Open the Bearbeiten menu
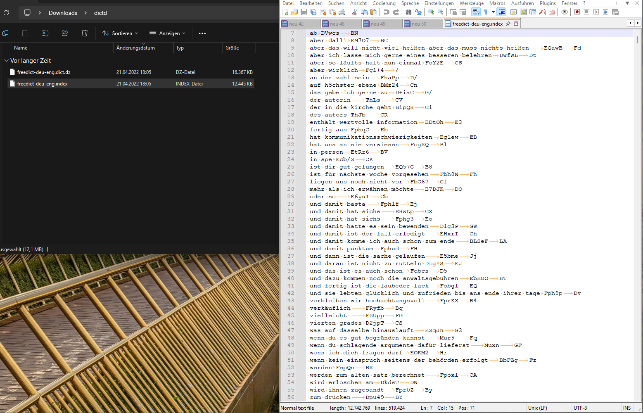The height and width of the screenshot is (413, 643). [311, 3]
